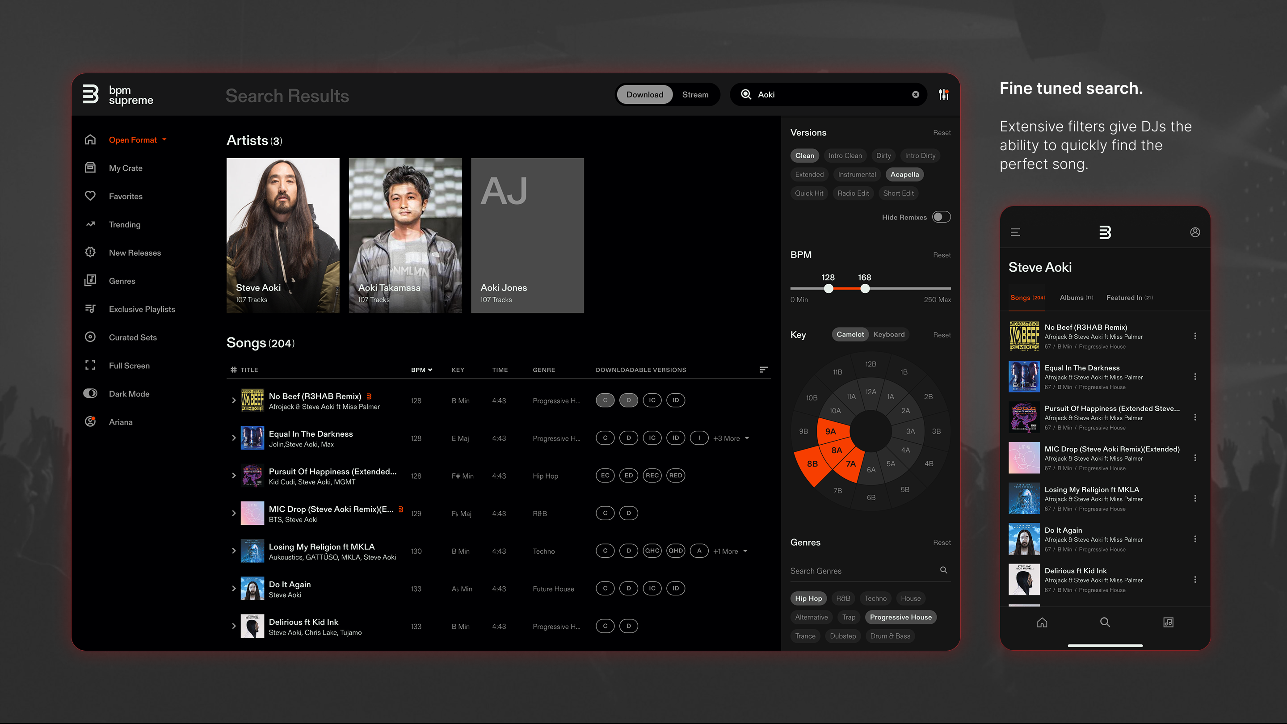Enter Full Screen mode

130,365
